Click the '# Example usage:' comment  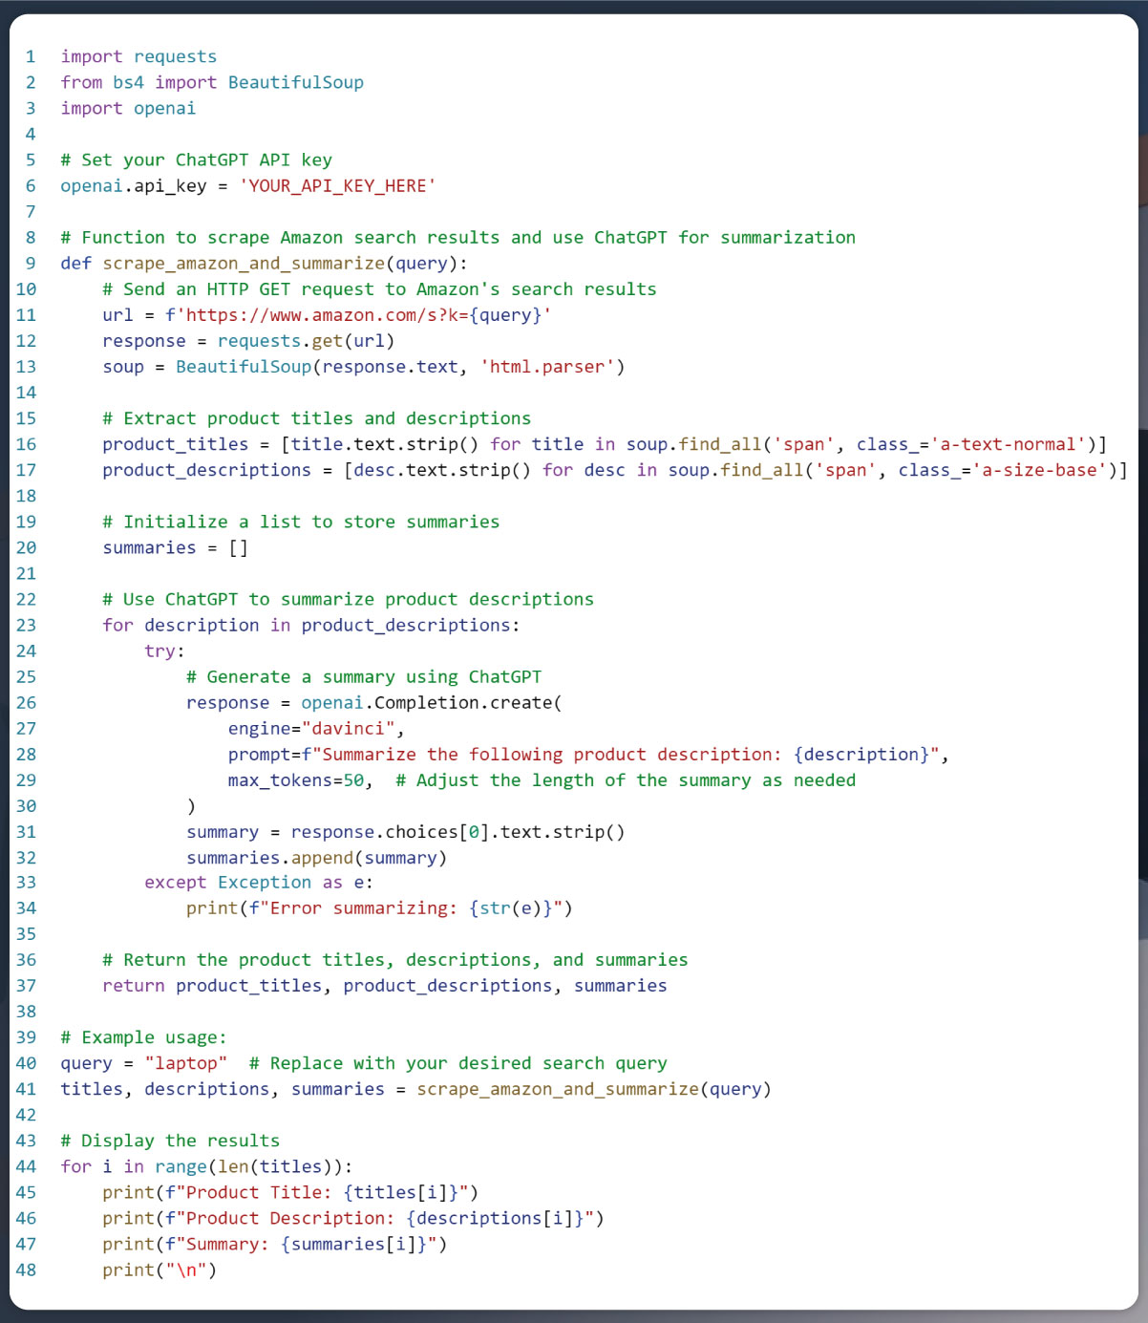[x=143, y=1035]
